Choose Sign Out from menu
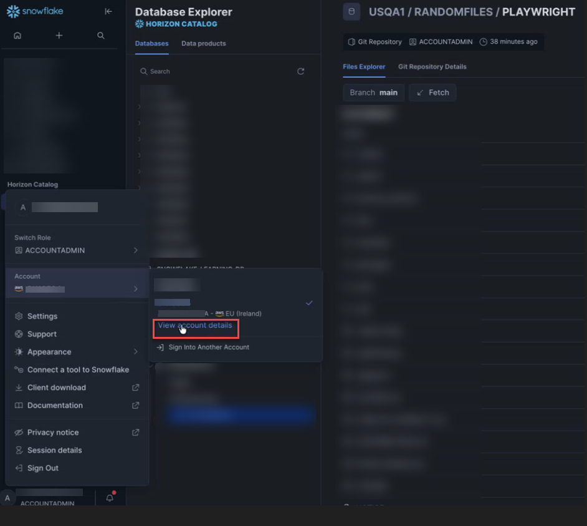 point(42,468)
